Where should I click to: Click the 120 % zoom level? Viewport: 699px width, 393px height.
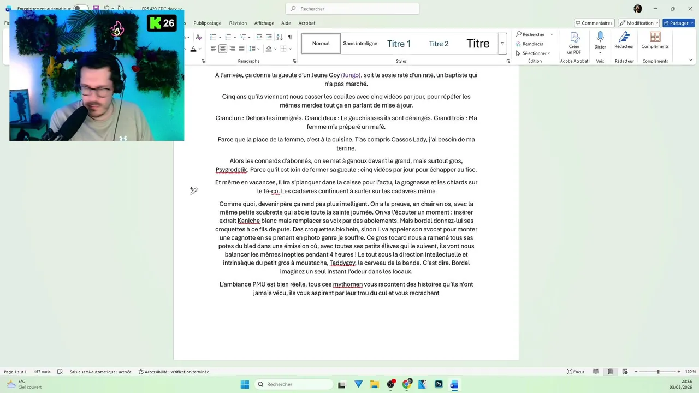(690, 372)
